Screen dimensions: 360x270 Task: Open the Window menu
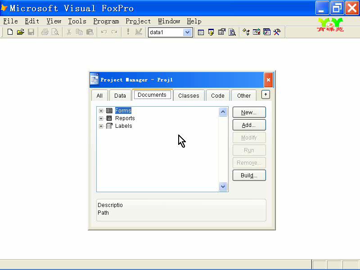tap(169, 21)
